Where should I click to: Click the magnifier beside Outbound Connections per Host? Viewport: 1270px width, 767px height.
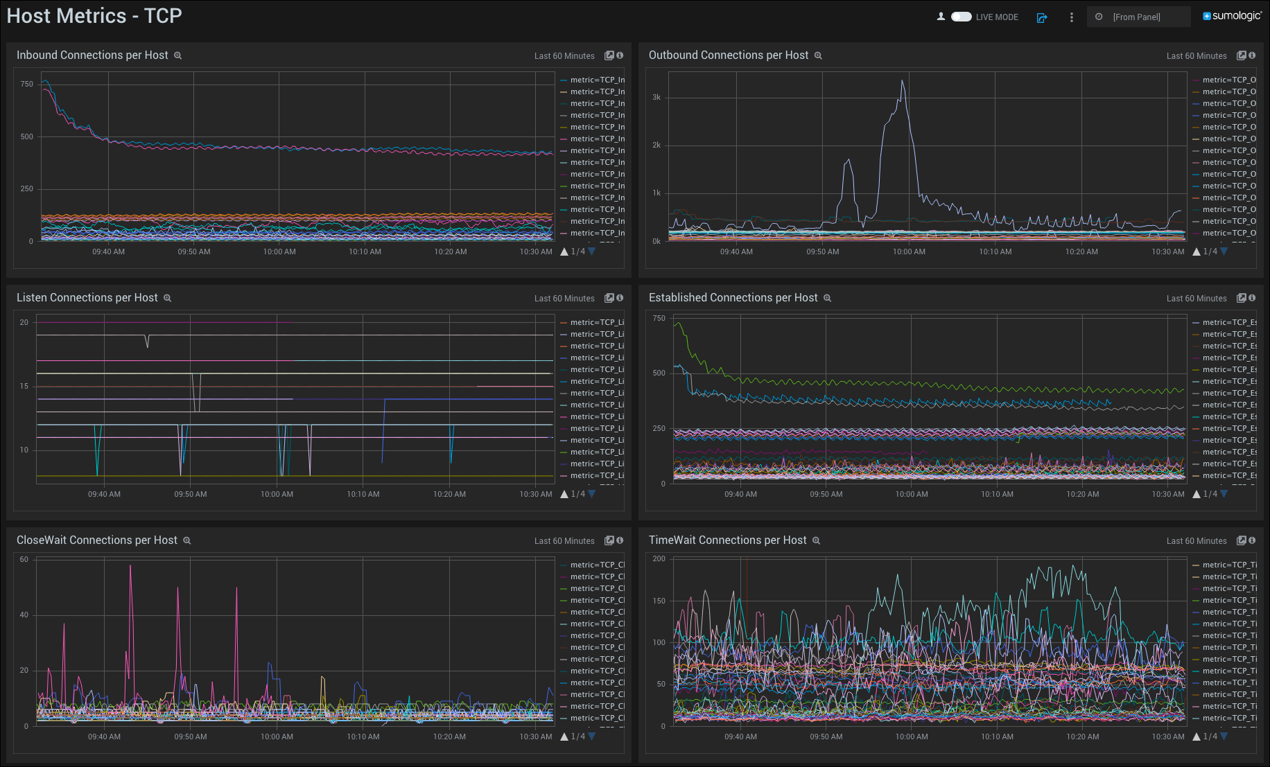tap(818, 55)
